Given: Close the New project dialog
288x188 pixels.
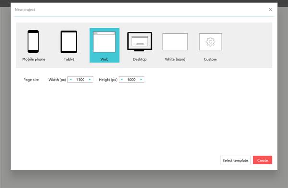Looking at the screenshot, I should (270, 10).
